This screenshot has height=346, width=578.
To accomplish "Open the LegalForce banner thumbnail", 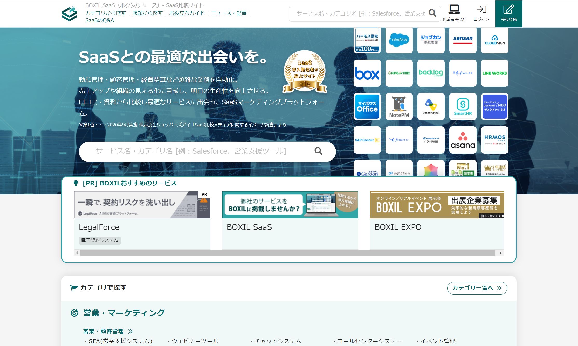I will click(x=142, y=205).
